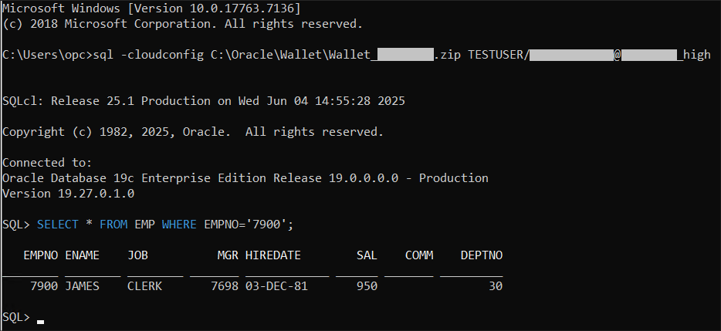Click the DEPTNO column header

tap(482, 255)
